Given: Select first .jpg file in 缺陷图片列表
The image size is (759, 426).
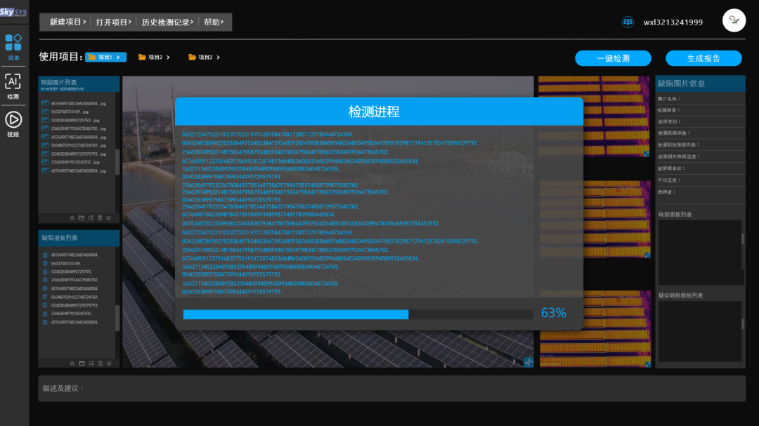Looking at the screenshot, I should [77, 103].
